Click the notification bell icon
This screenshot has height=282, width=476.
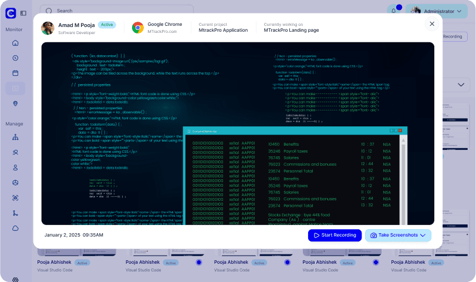coord(393,11)
